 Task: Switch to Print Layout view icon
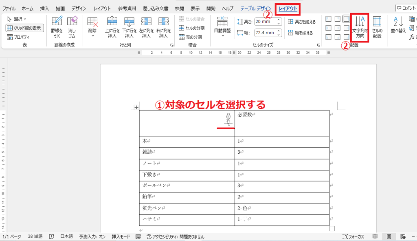(x=389, y=237)
